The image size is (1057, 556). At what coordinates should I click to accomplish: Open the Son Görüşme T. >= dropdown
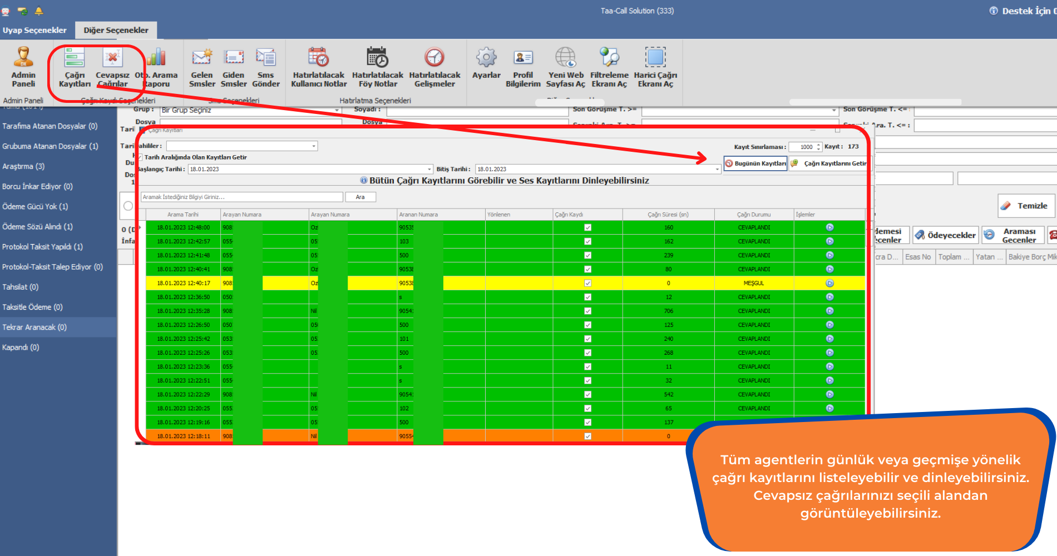click(833, 111)
